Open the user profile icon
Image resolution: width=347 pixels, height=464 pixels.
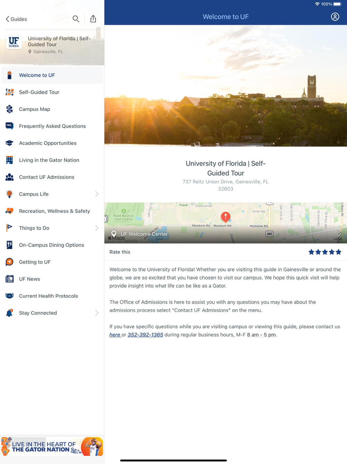[x=335, y=17]
